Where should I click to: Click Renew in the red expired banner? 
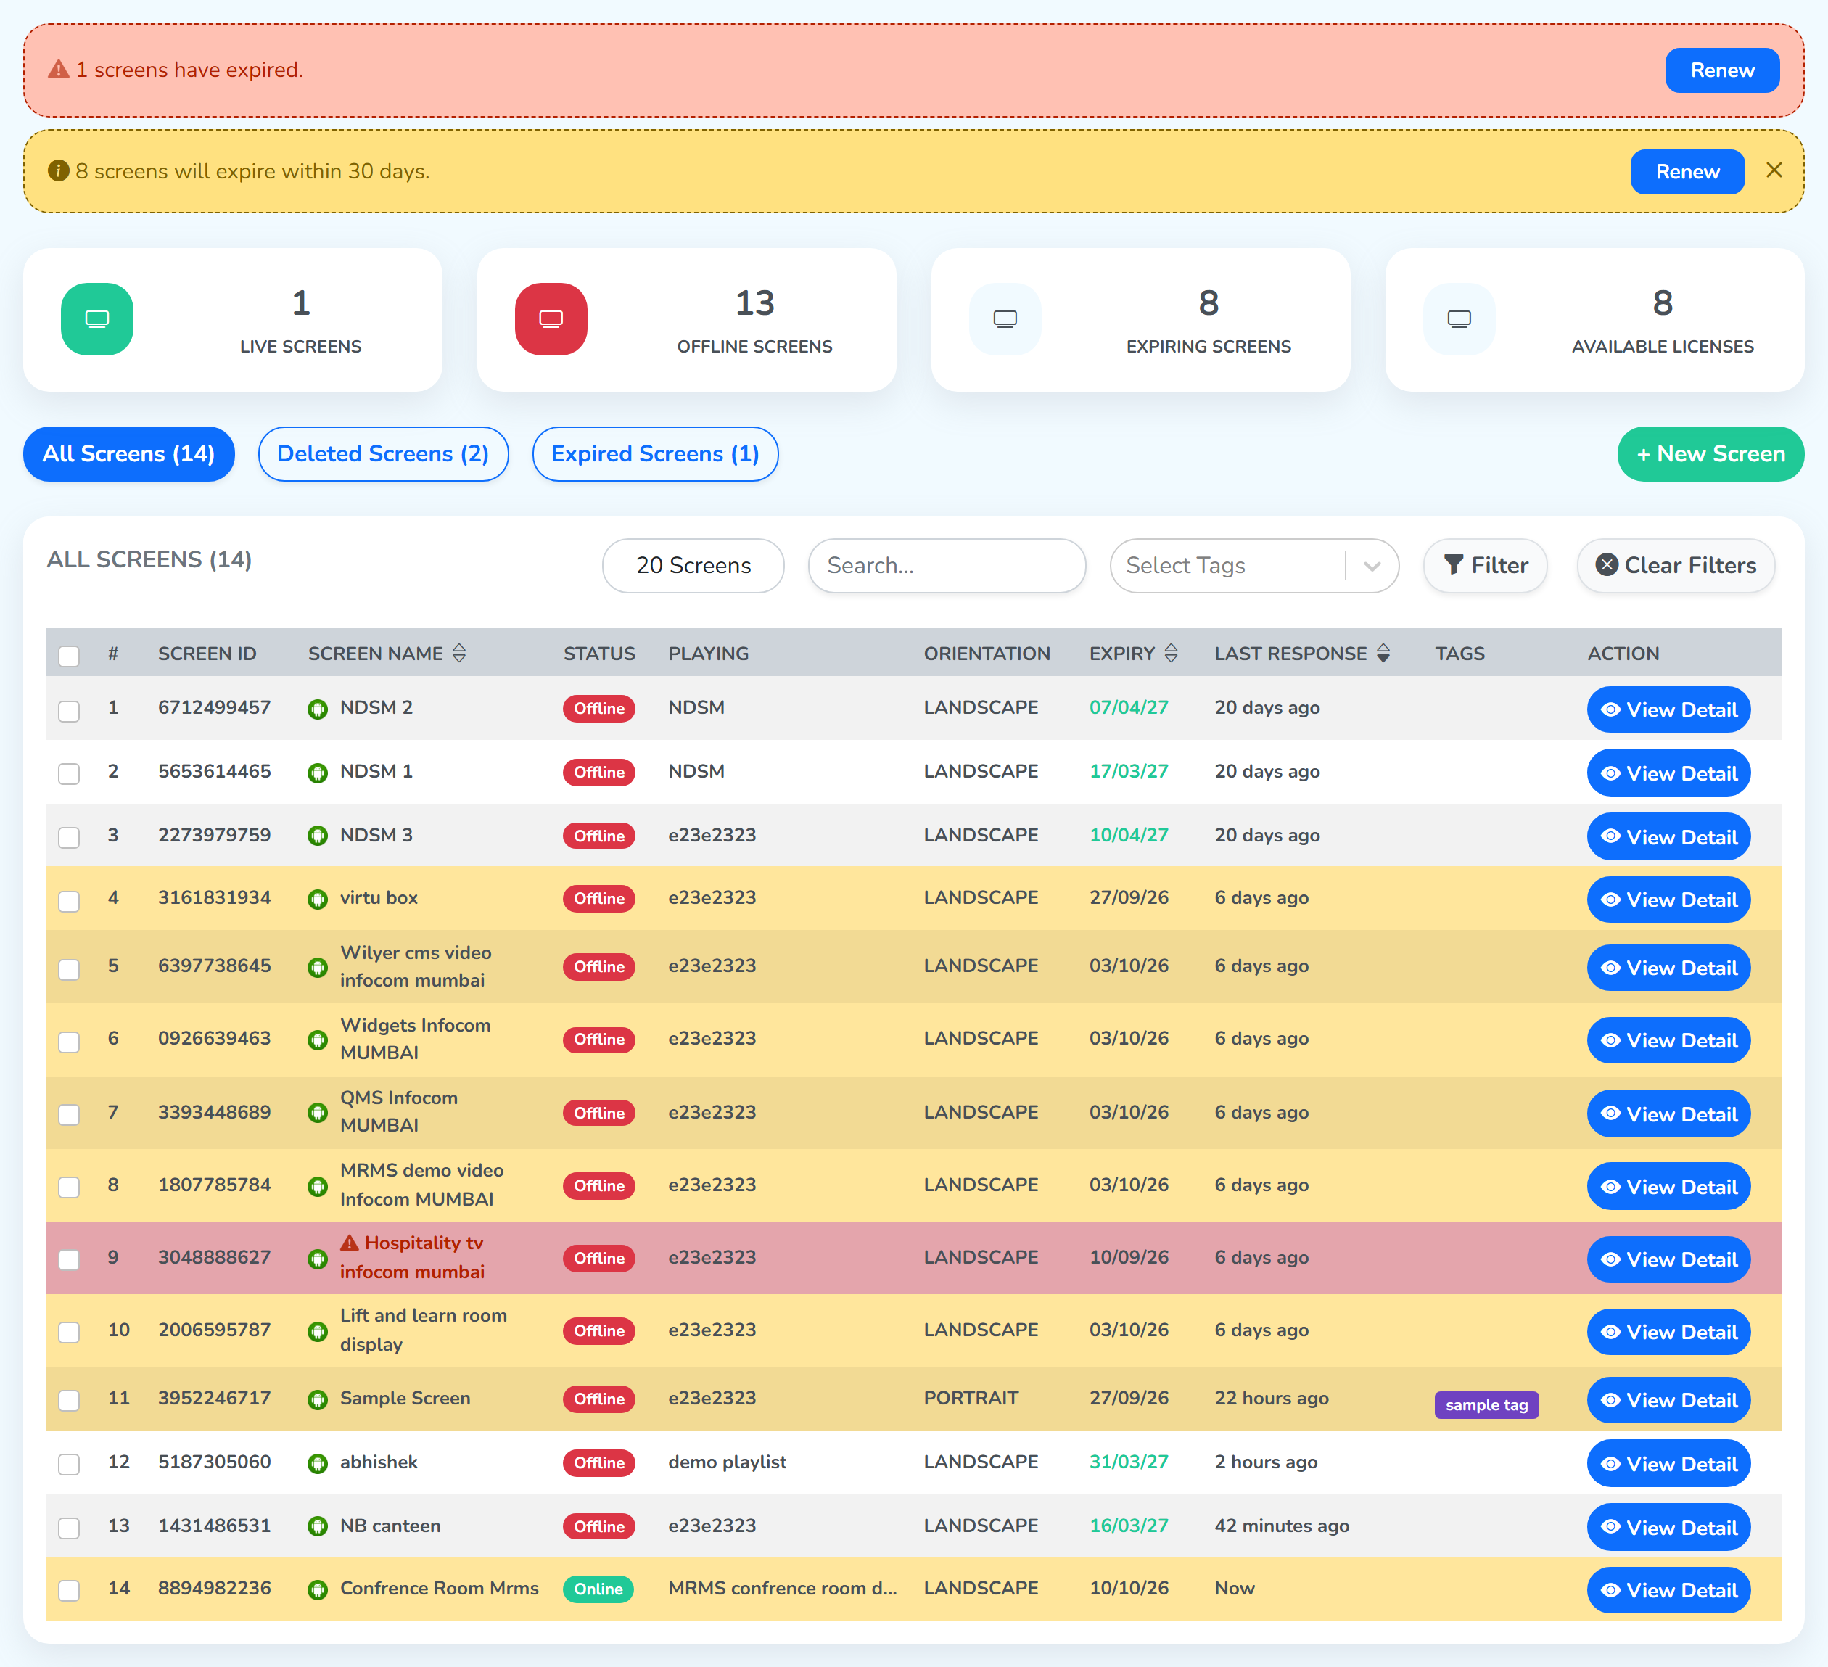pos(1722,70)
